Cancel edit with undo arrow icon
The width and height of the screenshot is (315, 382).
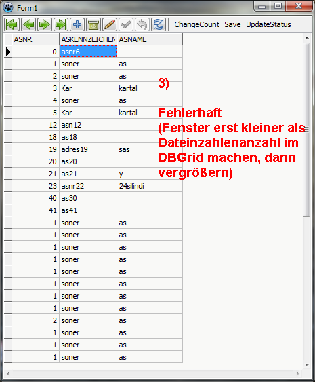142,24
